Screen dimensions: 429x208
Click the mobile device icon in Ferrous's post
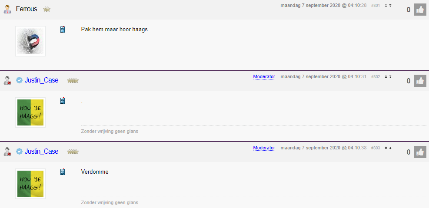tap(63, 29)
